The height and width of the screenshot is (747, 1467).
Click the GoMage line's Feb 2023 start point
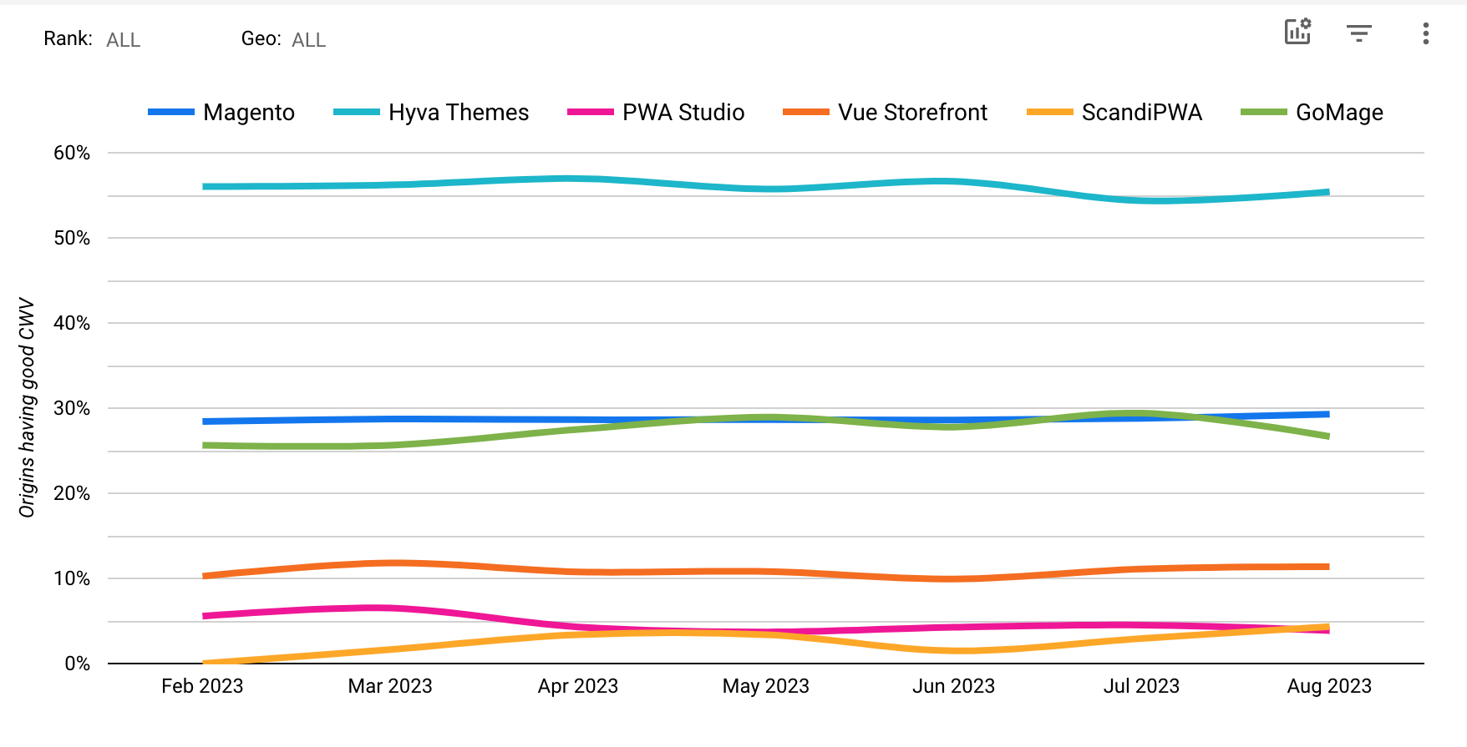click(x=205, y=446)
